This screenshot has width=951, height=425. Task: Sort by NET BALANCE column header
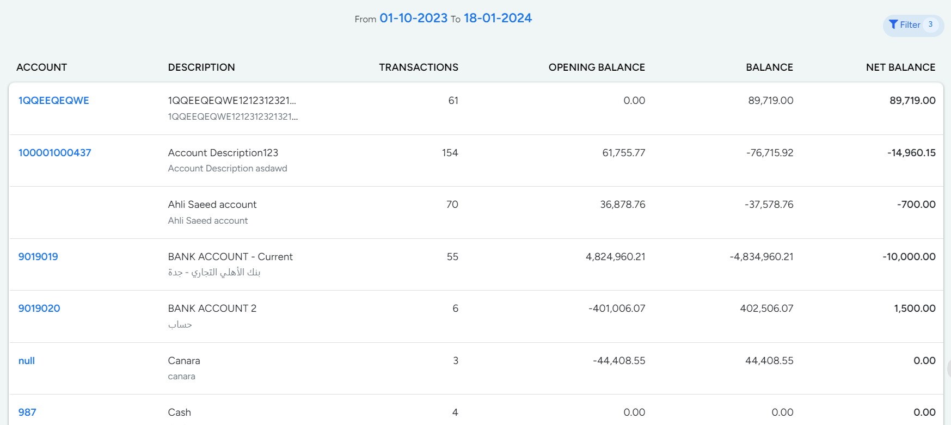(900, 67)
